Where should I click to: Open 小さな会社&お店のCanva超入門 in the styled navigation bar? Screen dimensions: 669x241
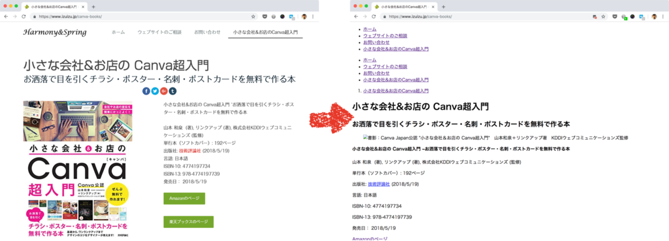265,32
